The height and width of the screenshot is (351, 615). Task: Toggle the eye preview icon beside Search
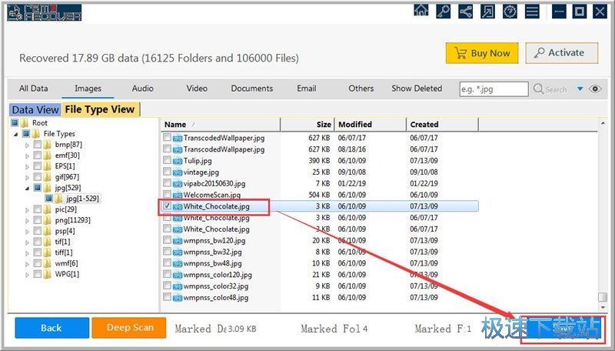click(595, 89)
